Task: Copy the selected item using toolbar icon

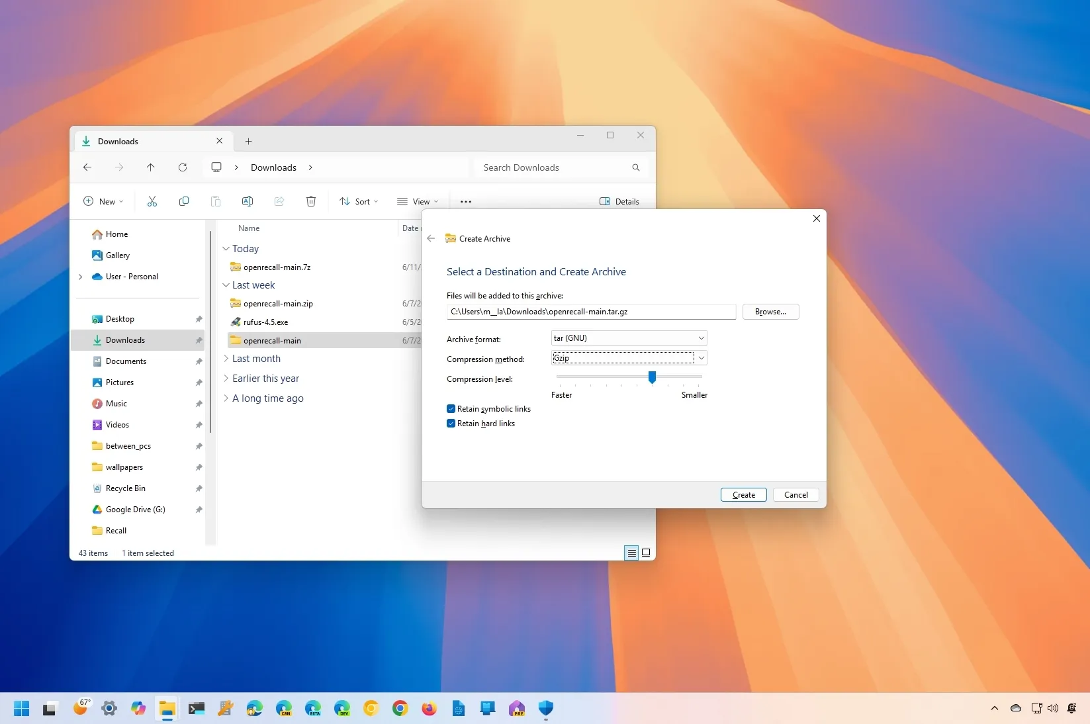Action: pos(183,201)
